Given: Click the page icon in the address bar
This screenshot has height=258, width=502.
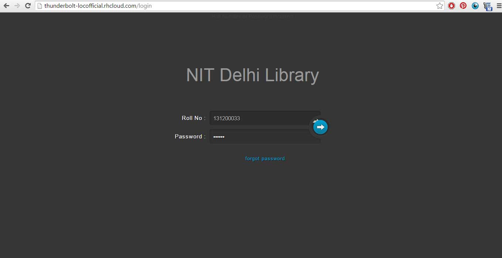Looking at the screenshot, I should (x=40, y=6).
